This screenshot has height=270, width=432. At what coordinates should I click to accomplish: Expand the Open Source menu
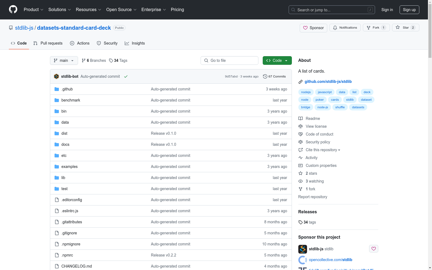tap(122, 10)
